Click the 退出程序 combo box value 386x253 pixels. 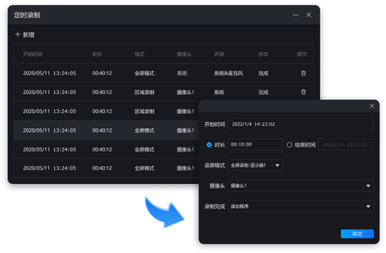click(x=239, y=206)
